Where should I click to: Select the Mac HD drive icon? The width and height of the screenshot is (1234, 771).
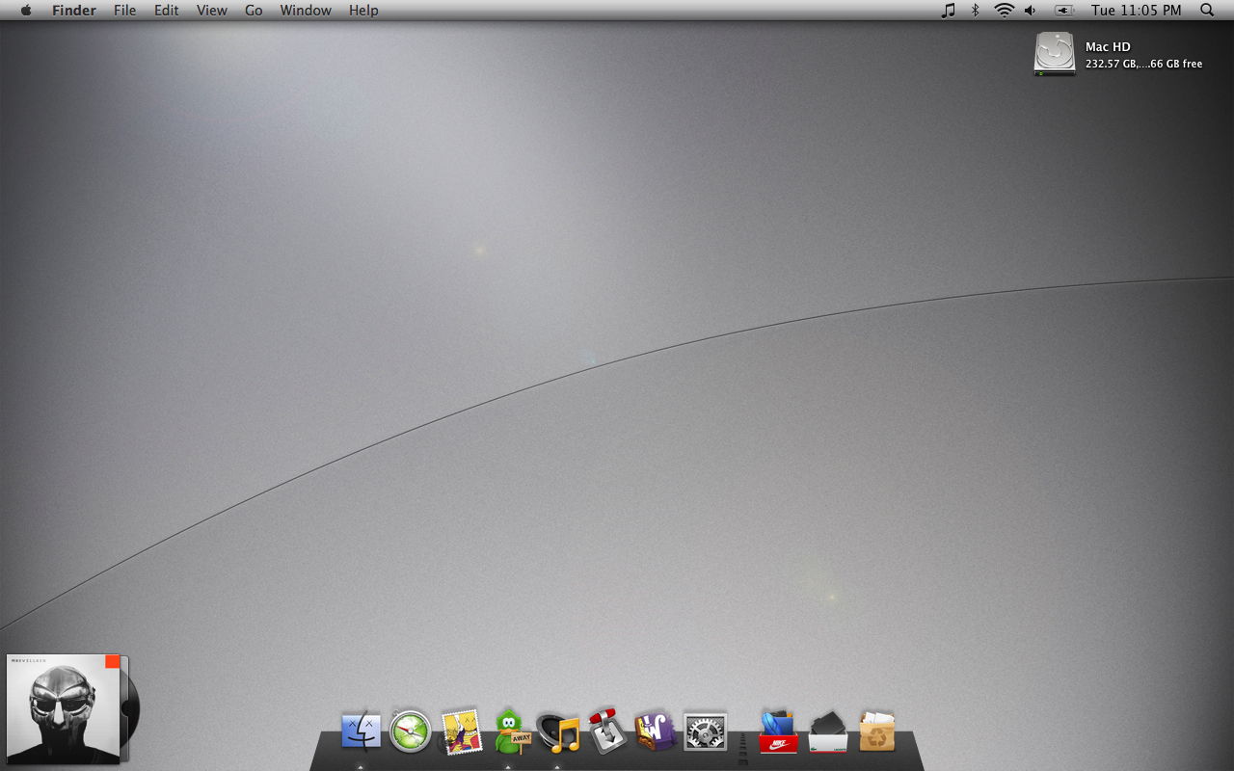pos(1055,54)
